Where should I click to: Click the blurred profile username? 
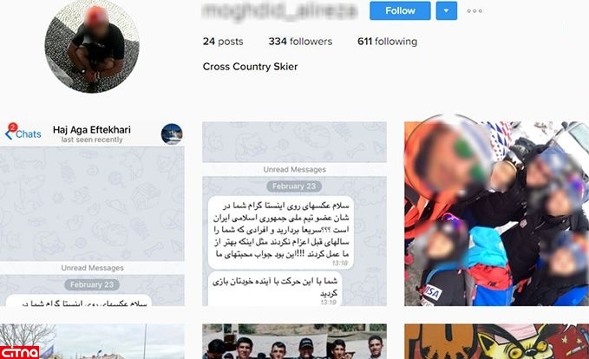click(279, 10)
